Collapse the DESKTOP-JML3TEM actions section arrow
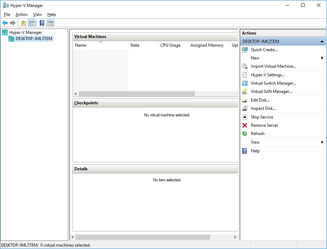Image resolution: width=327 pixels, height=249 pixels. click(322, 41)
